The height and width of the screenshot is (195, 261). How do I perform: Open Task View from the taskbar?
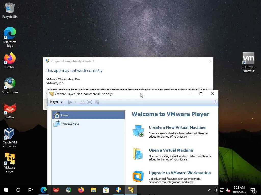31,190
